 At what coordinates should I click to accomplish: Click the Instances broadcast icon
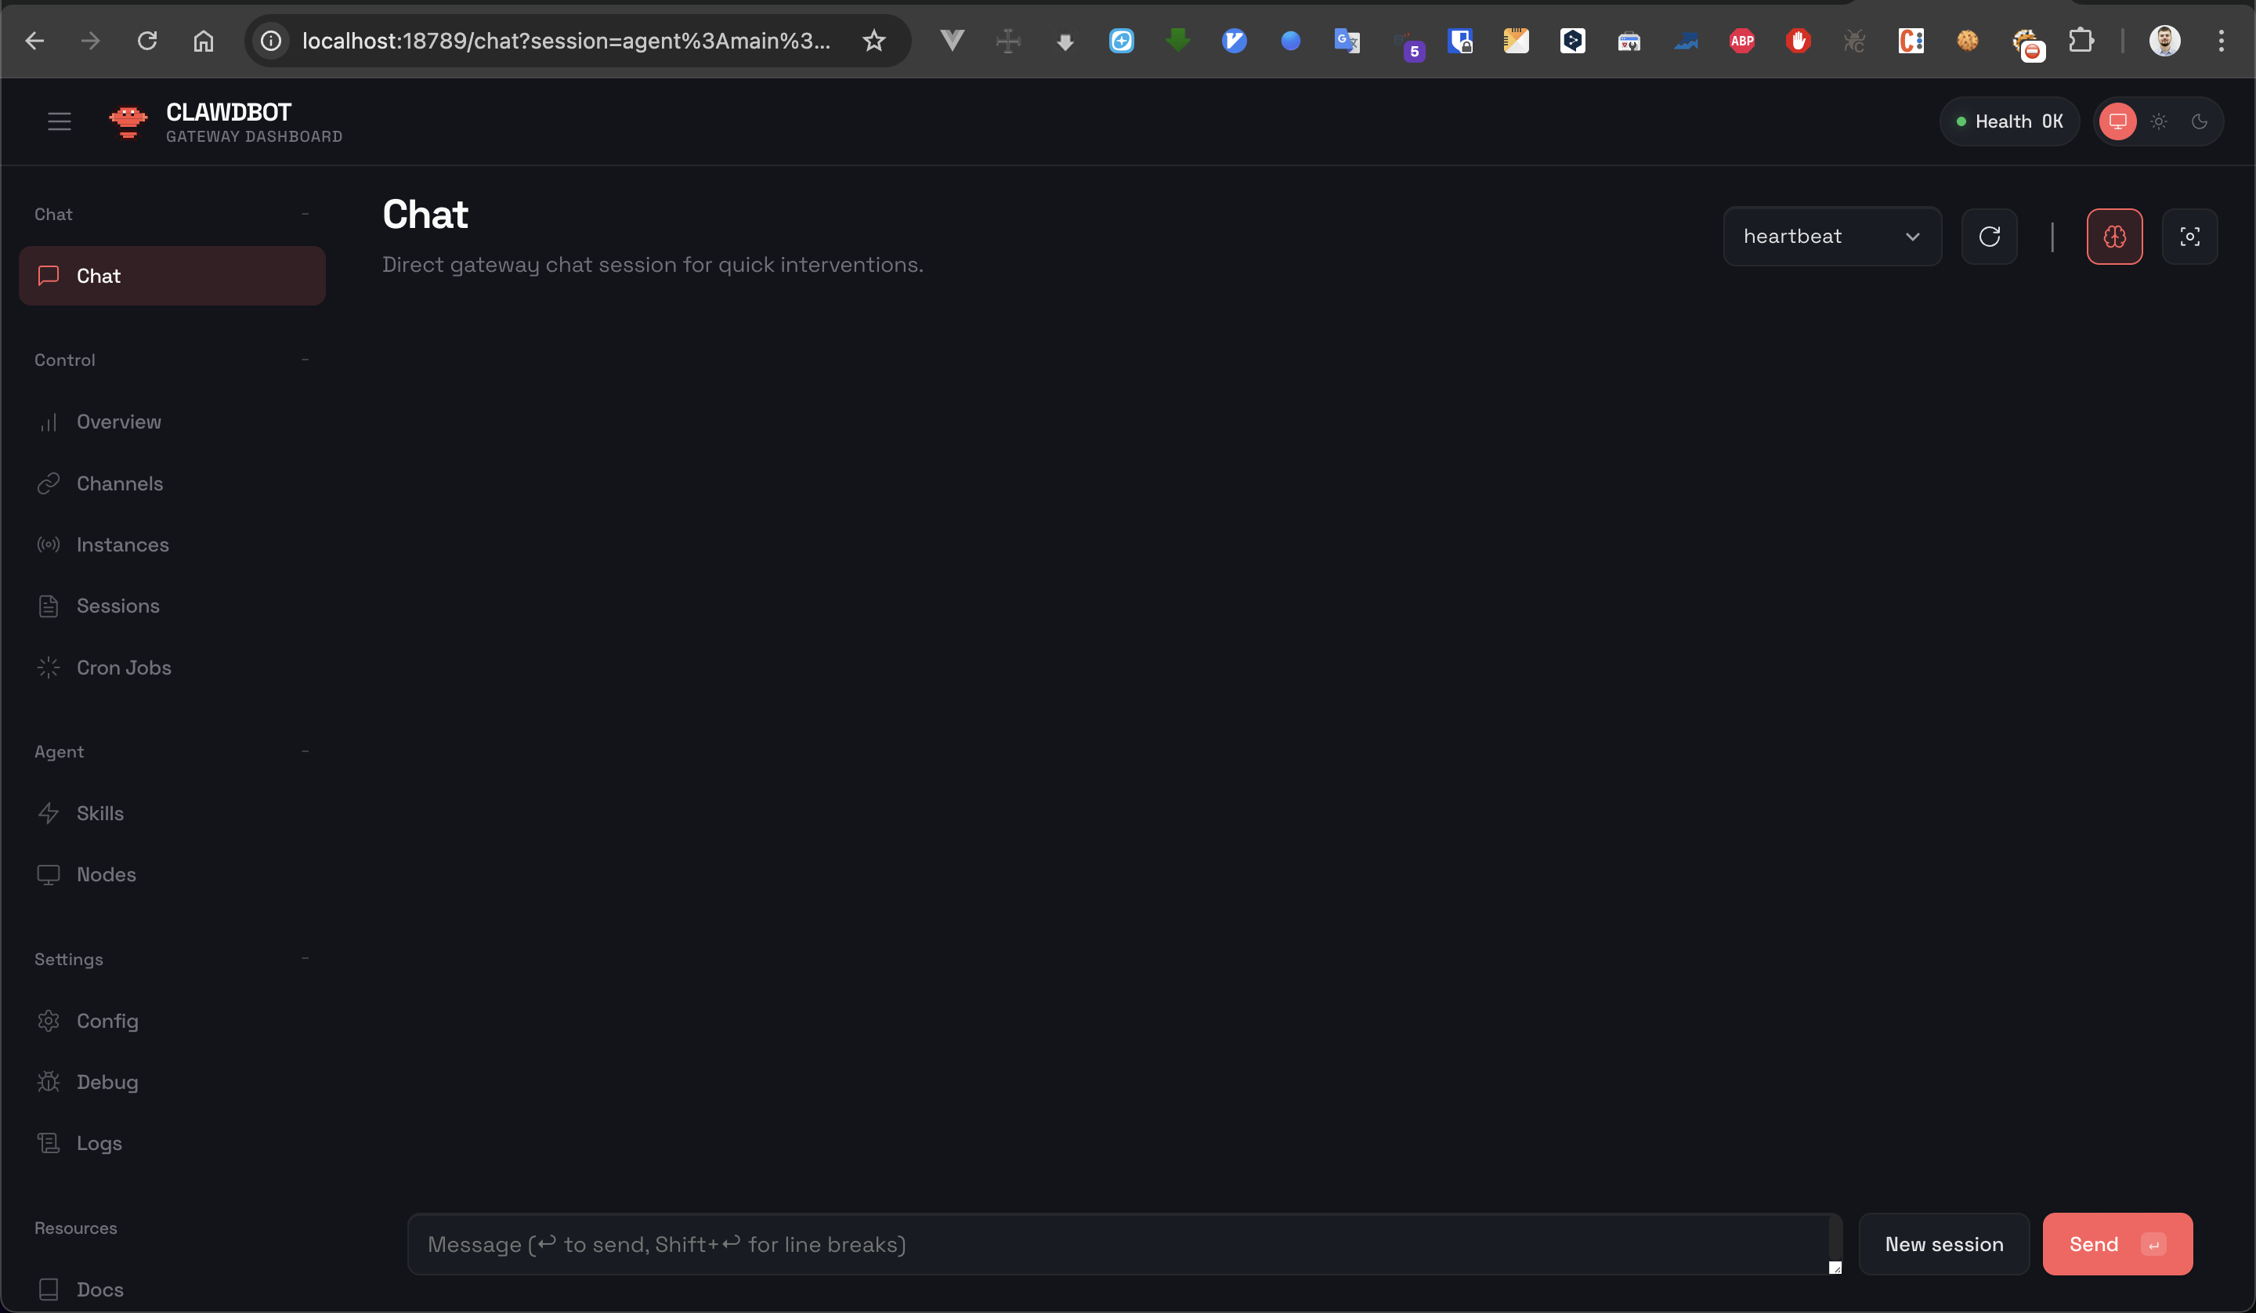tap(49, 544)
